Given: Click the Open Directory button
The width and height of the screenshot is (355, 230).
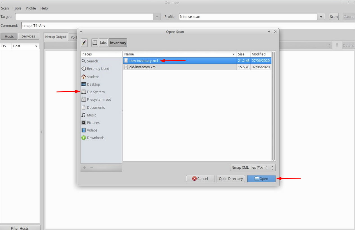Looking at the screenshot, I should click(x=230, y=179).
